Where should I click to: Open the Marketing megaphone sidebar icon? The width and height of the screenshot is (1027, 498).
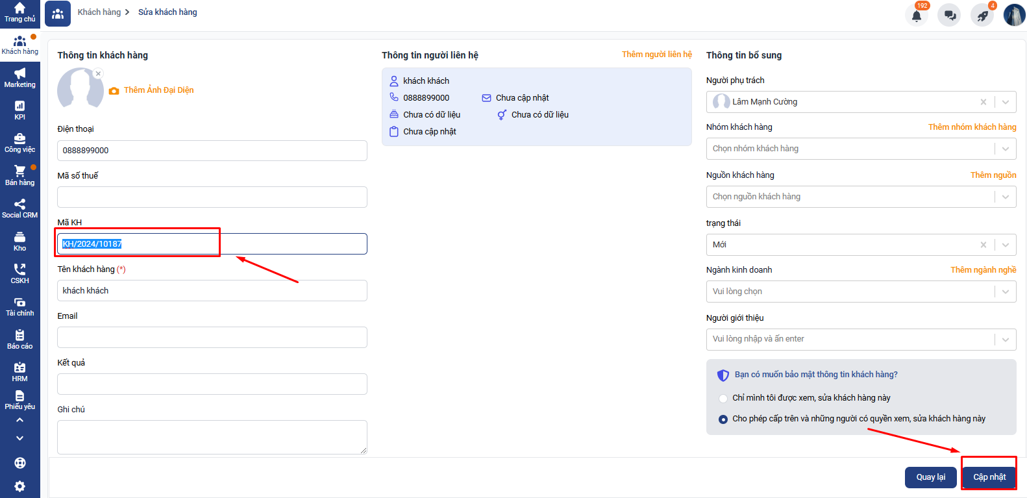coord(19,77)
